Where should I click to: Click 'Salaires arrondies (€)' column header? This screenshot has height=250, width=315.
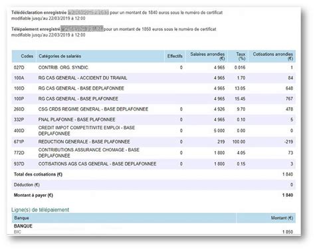click(207, 56)
